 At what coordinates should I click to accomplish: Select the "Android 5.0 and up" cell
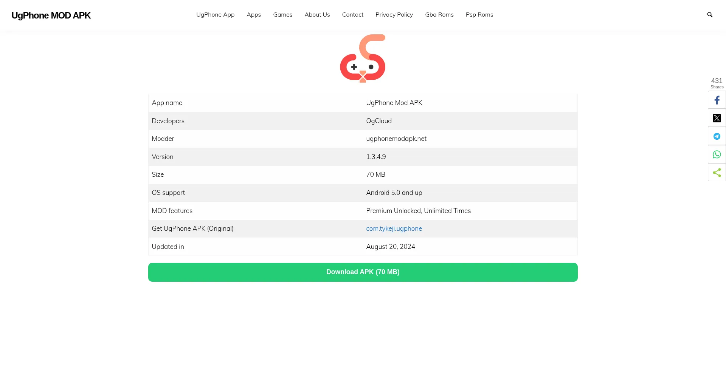(470, 193)
